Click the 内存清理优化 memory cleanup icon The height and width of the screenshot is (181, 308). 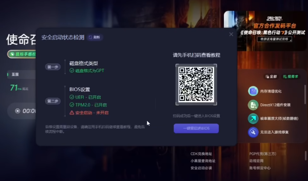[x=253, y=91]
